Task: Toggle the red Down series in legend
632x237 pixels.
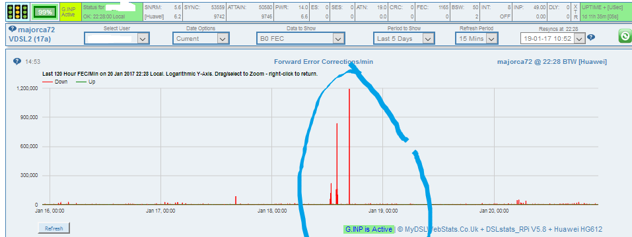Action: (54, 82)
